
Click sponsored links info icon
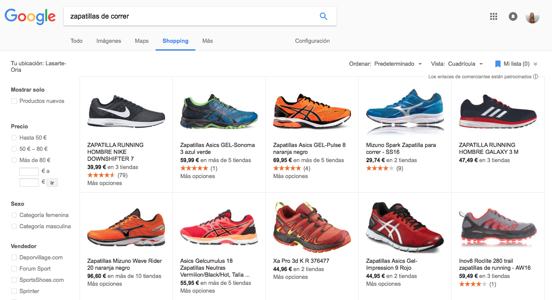click(536, 77)
